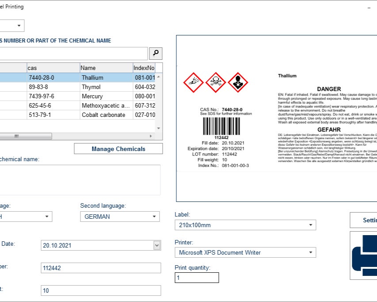
Task: Sort by the Name column header
Action: click(x=106, y=68)
